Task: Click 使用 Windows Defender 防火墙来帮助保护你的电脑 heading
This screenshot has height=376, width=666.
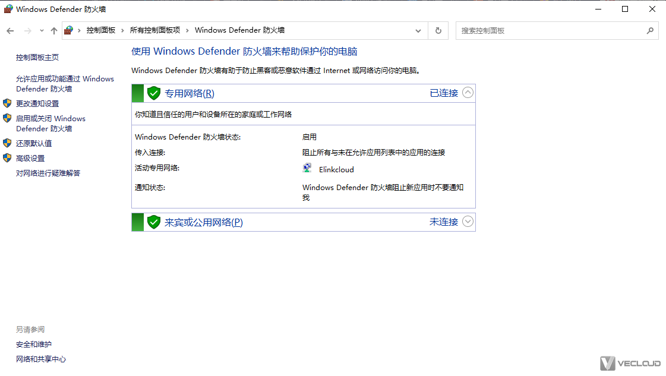Action: tap(244, 52)
